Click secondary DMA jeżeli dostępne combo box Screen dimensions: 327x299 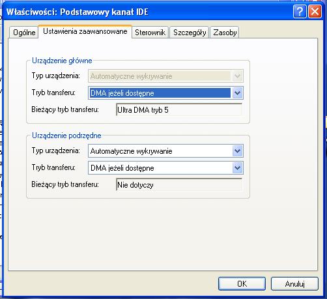pyautogui.click(x=165, y=167)
